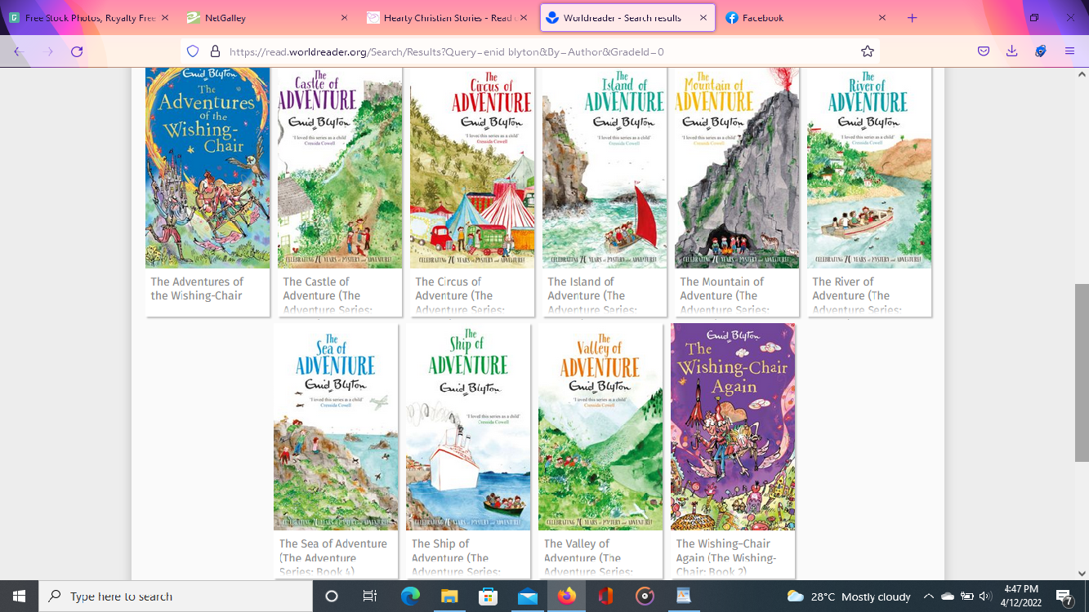1089x612 pixels.
Task: Click the forward navigation arrow
Action: (x=48, y=51)
